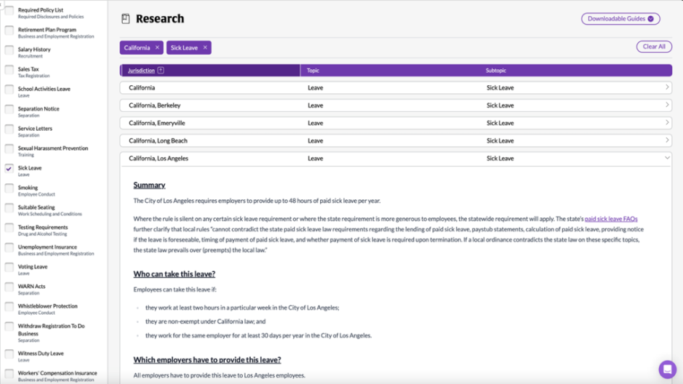Click the Research page title
Image resolution: width=683 pixels, height=384 pixels.
[x=160, y=19]
